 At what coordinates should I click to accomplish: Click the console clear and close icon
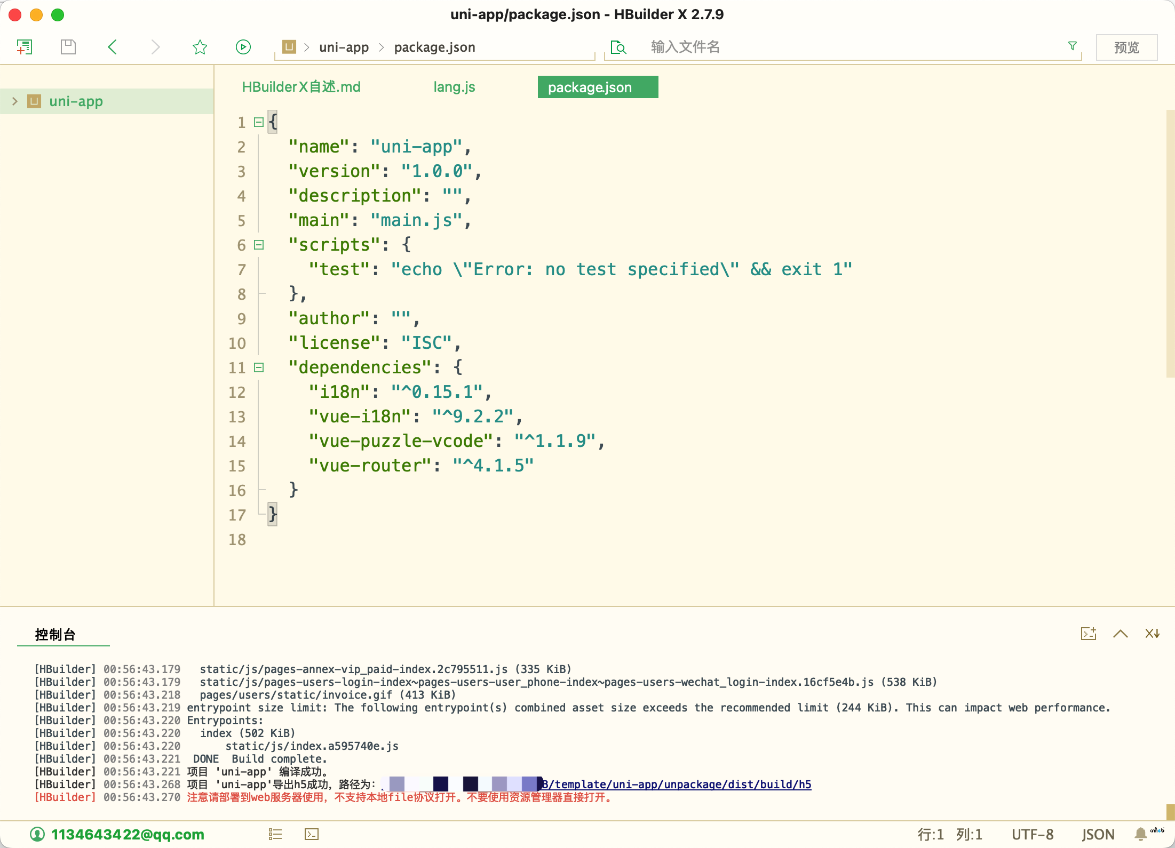coord(1153,633)
